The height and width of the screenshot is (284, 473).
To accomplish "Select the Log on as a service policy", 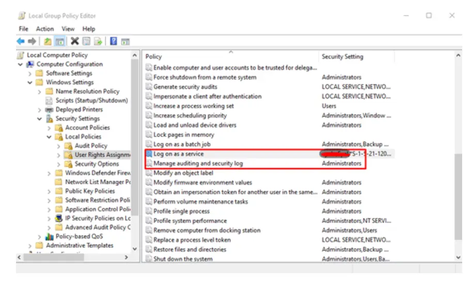I will 178,154.
